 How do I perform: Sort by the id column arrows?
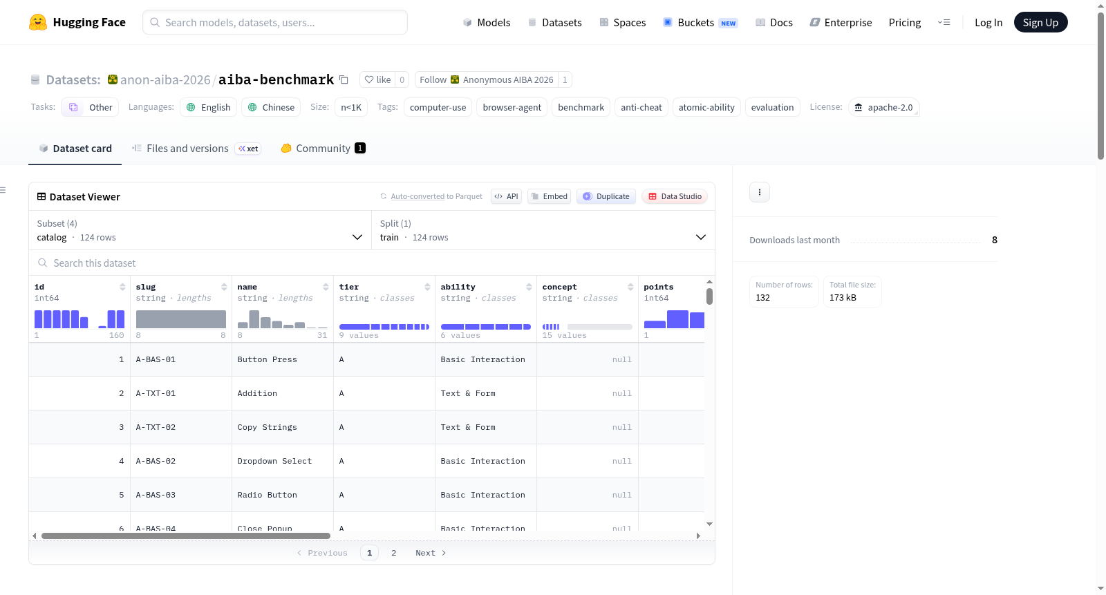point(122,287)
